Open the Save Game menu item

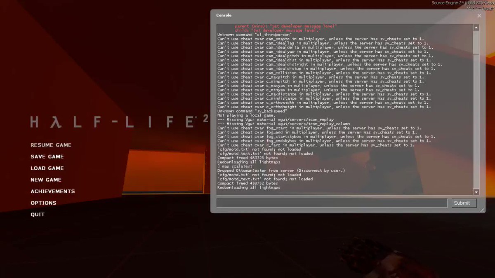point(47,157)
